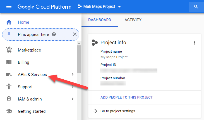Image resolution: width=204 pixels, height=120 pixels.
Task: Click the Billing card icon
Action: (x=9, y=62)
